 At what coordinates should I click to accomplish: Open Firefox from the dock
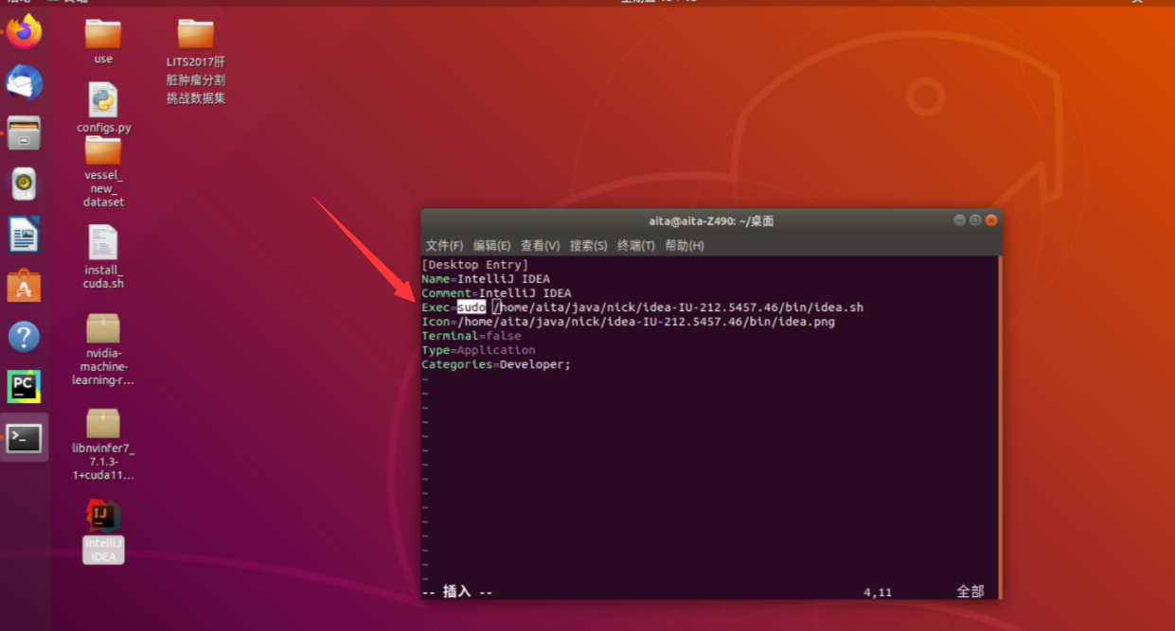pos(24,31)
